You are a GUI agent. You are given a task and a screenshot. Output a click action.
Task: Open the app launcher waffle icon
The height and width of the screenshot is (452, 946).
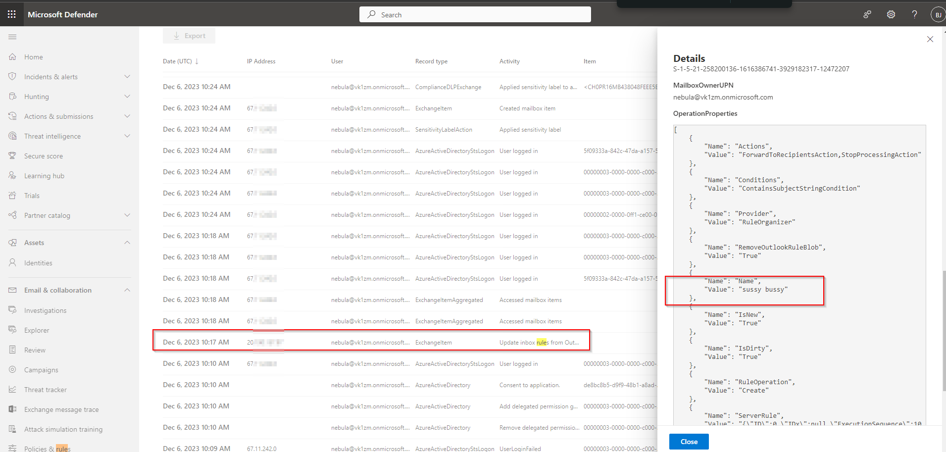pyautogui.click(x=12, y=14)
